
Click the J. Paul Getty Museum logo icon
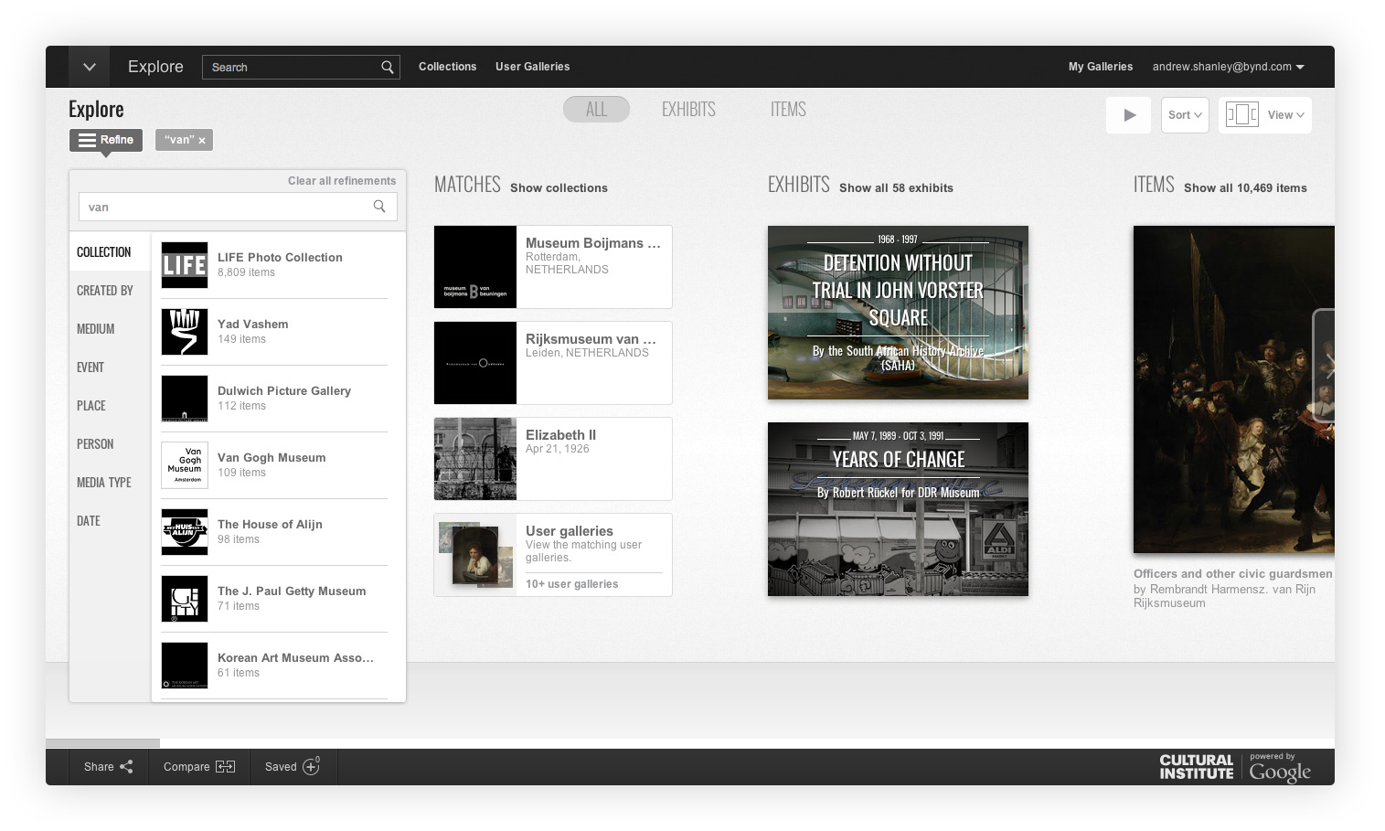(x=185, y=599)
